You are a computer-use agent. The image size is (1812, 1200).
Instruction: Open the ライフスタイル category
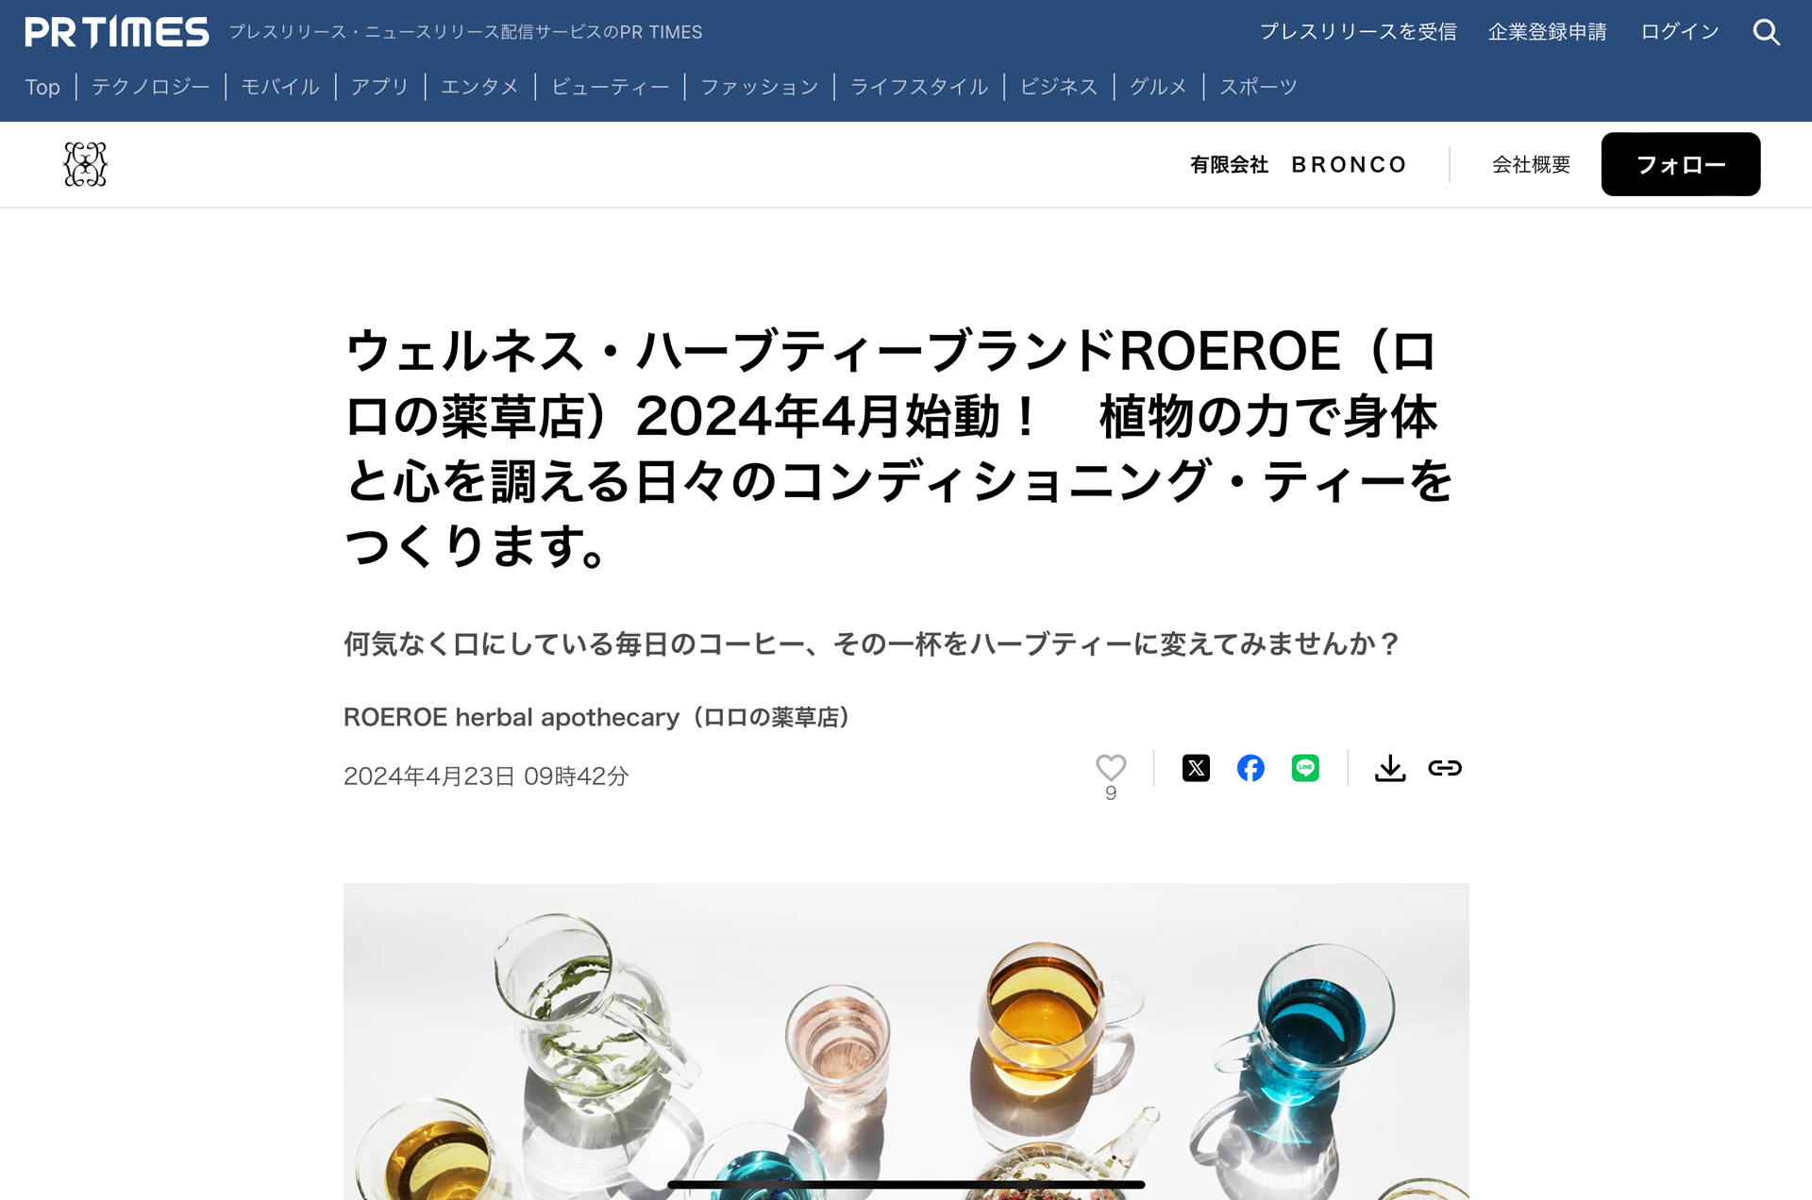919,87
